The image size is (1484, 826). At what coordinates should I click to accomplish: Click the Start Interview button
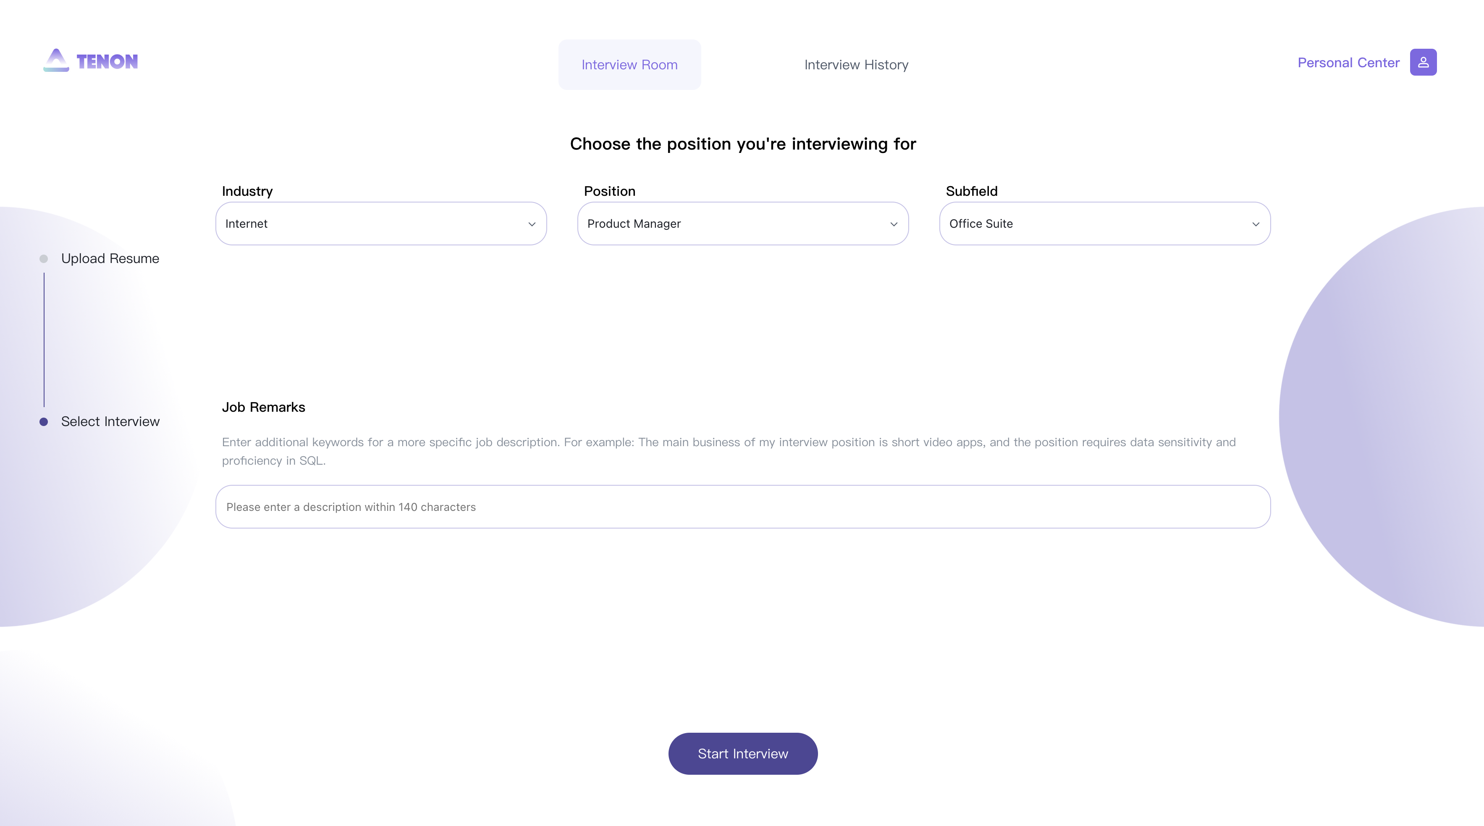[742, 754]
